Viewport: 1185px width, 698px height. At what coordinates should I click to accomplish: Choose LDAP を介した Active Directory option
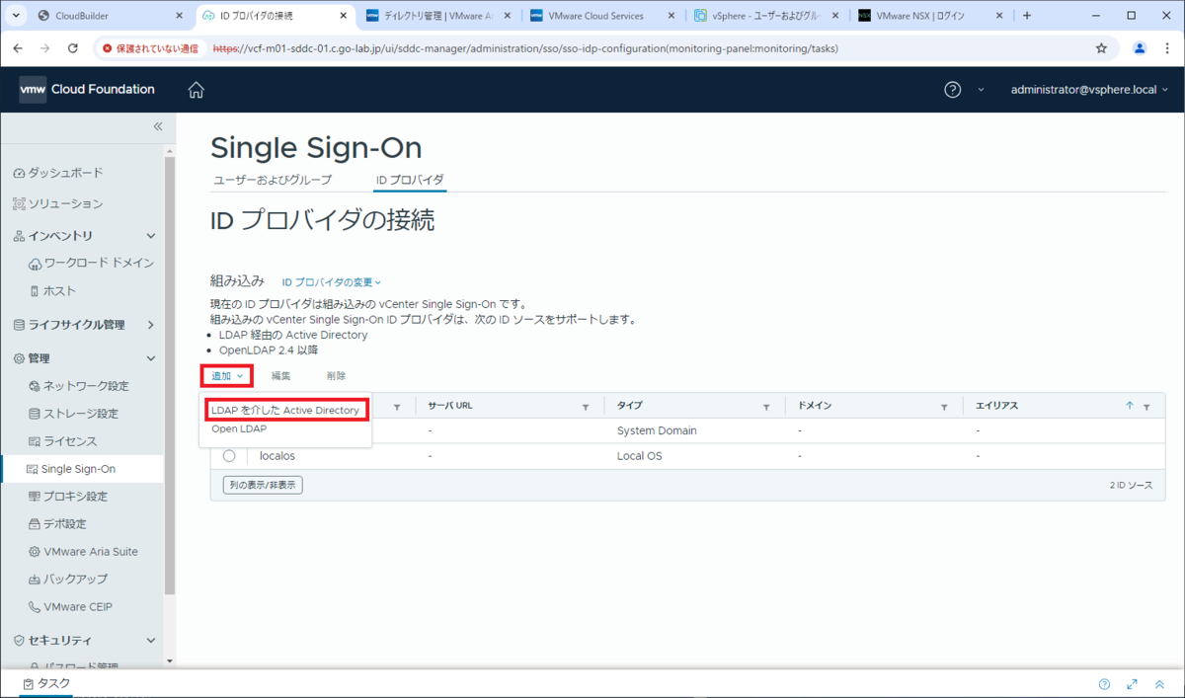(285, 410)
